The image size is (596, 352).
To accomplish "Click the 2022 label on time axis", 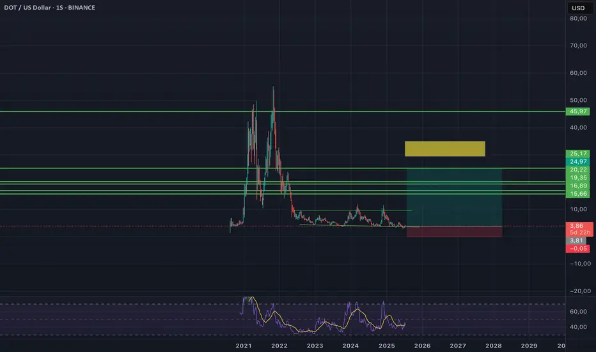I will click(279, 346).
